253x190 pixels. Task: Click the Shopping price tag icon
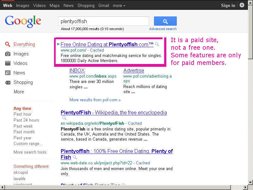[8, 83]
